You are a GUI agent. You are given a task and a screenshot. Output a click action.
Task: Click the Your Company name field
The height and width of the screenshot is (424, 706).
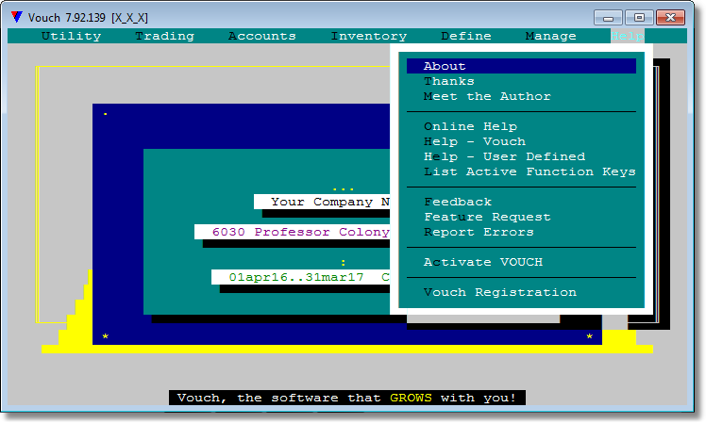tap(322, 202)
